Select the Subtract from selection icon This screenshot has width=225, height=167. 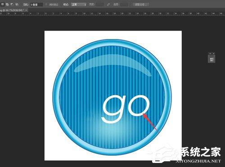pyautogui.click(x=12, y=4)
